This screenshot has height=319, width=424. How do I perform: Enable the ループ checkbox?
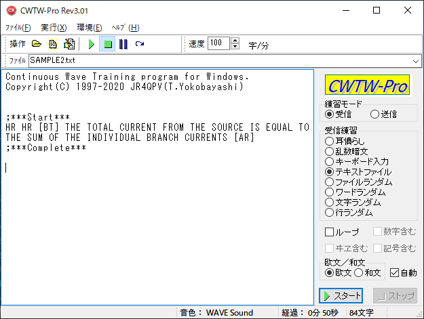pos(342,232)
